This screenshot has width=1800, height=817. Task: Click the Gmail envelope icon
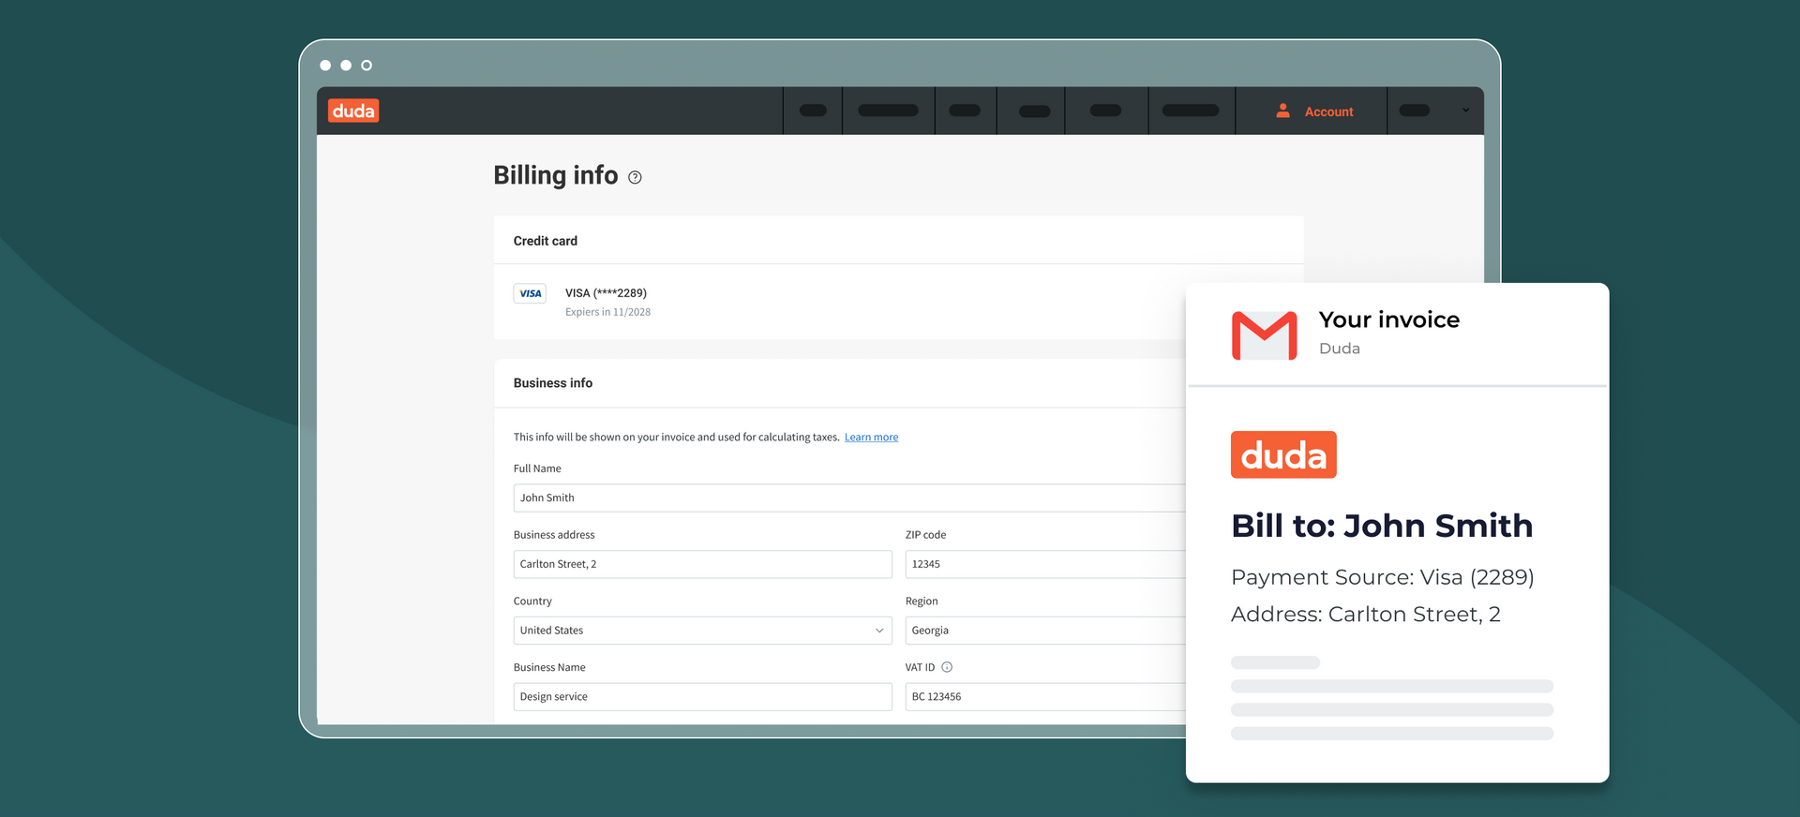tap(1264, 335)
